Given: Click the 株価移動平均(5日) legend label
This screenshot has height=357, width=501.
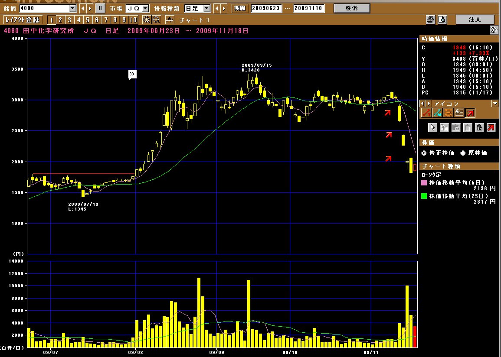Looking at the screenshot, I should click(x=457, y=183).
